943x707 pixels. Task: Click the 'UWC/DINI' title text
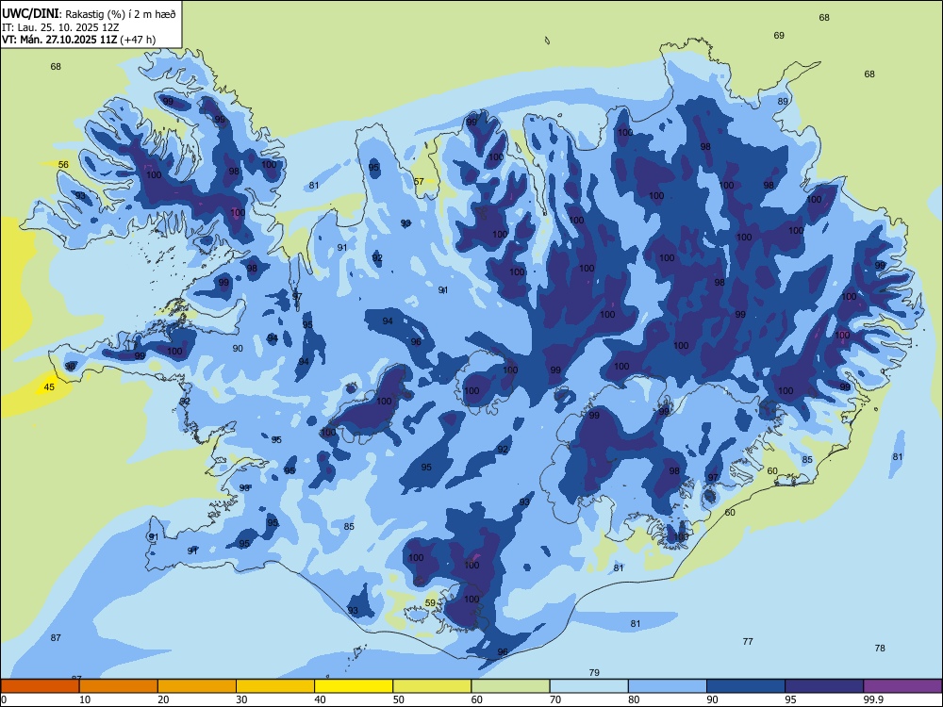point(30,14)
